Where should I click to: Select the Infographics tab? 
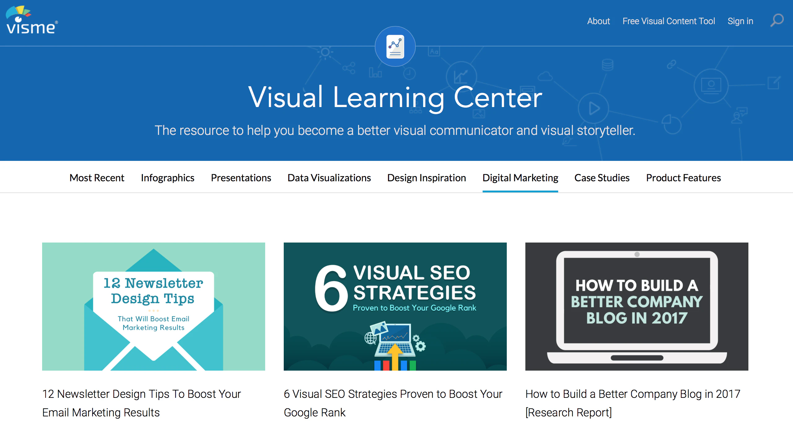(x=167, y=178)
